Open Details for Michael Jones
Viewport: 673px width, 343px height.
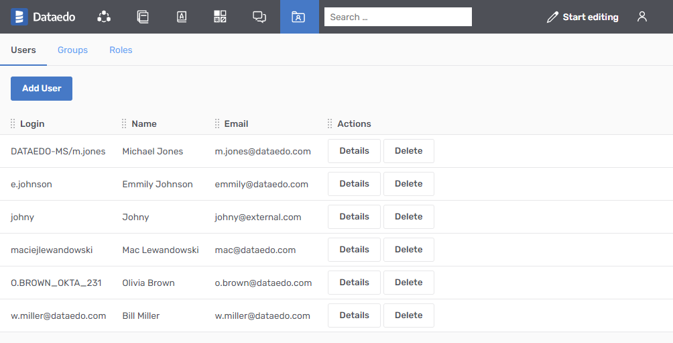click(354, 151)
